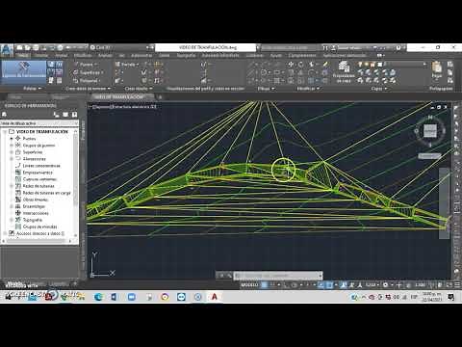The height and width of the screenshot is (347, 462).
Task: Select Redes de tuberías en carga
Action: click(46, 193)
